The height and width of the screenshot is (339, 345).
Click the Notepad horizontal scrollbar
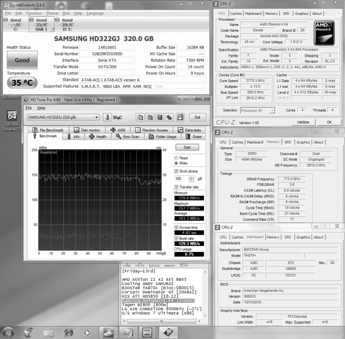pyautogui.click(x=162, y=321)
